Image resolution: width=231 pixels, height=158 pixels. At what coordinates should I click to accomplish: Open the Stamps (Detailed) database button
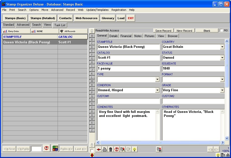pyautogui.click(x=43, y=18)
